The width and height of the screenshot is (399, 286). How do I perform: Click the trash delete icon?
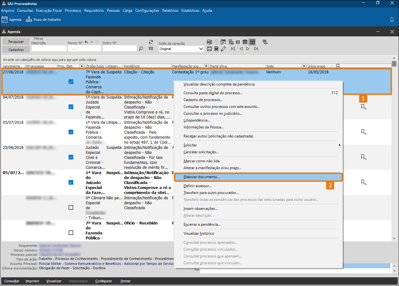coord(216,49)
